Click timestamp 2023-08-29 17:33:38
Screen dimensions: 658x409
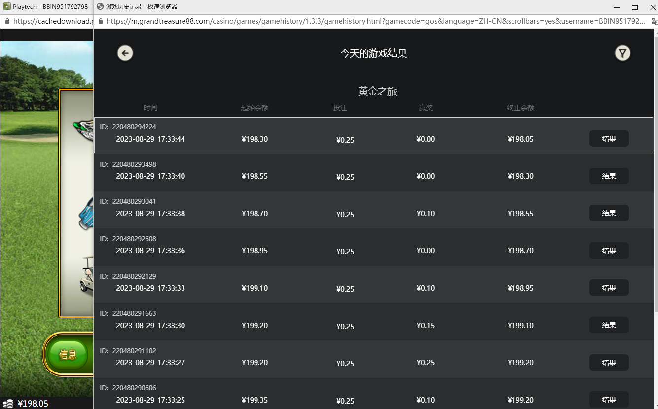[x=150, y=214]
